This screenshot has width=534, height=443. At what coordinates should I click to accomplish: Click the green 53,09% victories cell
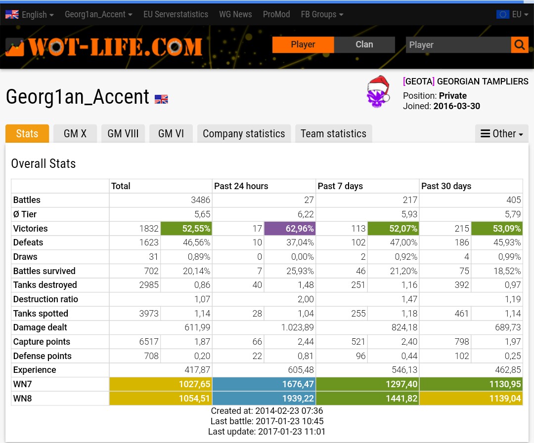(x=497, y=228)
